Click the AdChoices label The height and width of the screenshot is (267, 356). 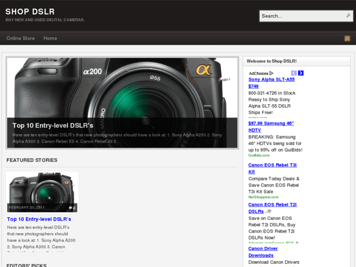click(259, 73)
